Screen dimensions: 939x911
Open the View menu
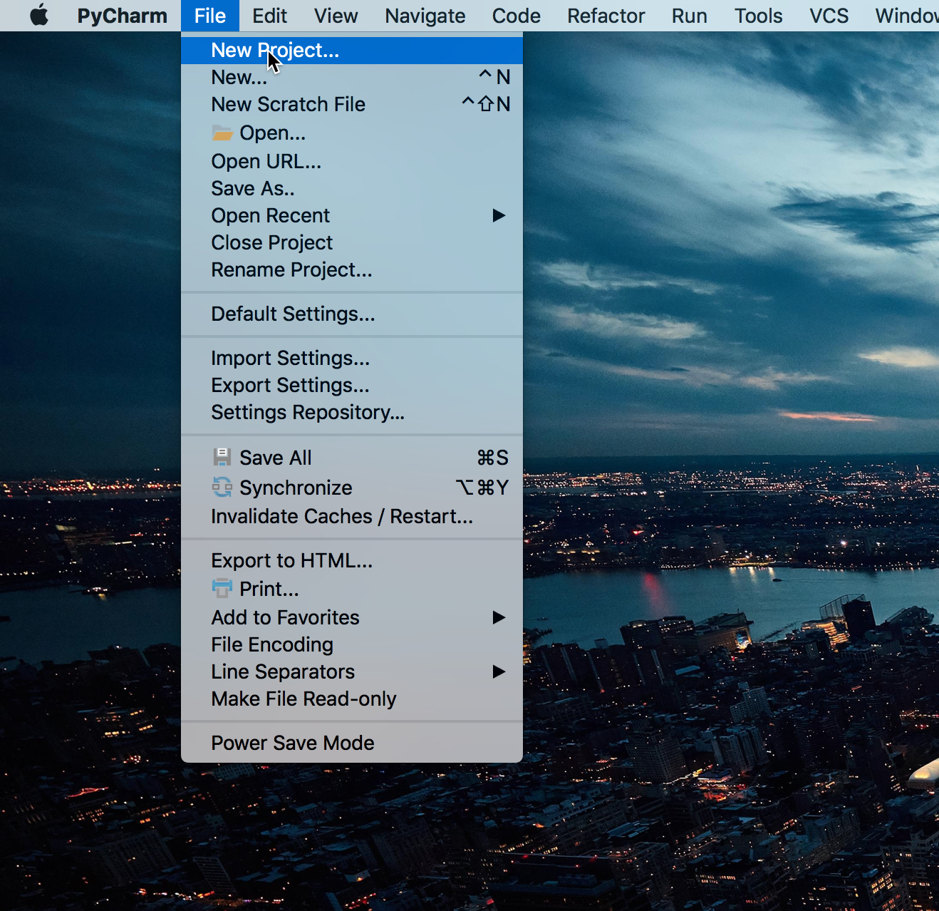336,16
